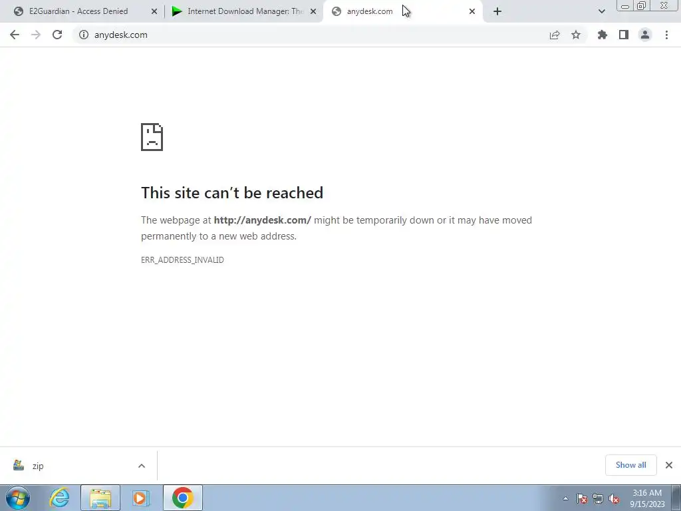The width and height of the screenshot is (681, 511).
Task: Expand the tab search dropdown arrow
Action: (601, 12)
